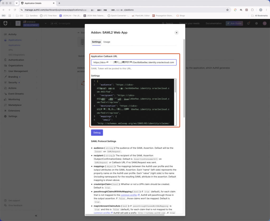The image size is (270, 221).
Task: Open the tab search dropdown arrow
Action: click(x=17, y=3)
